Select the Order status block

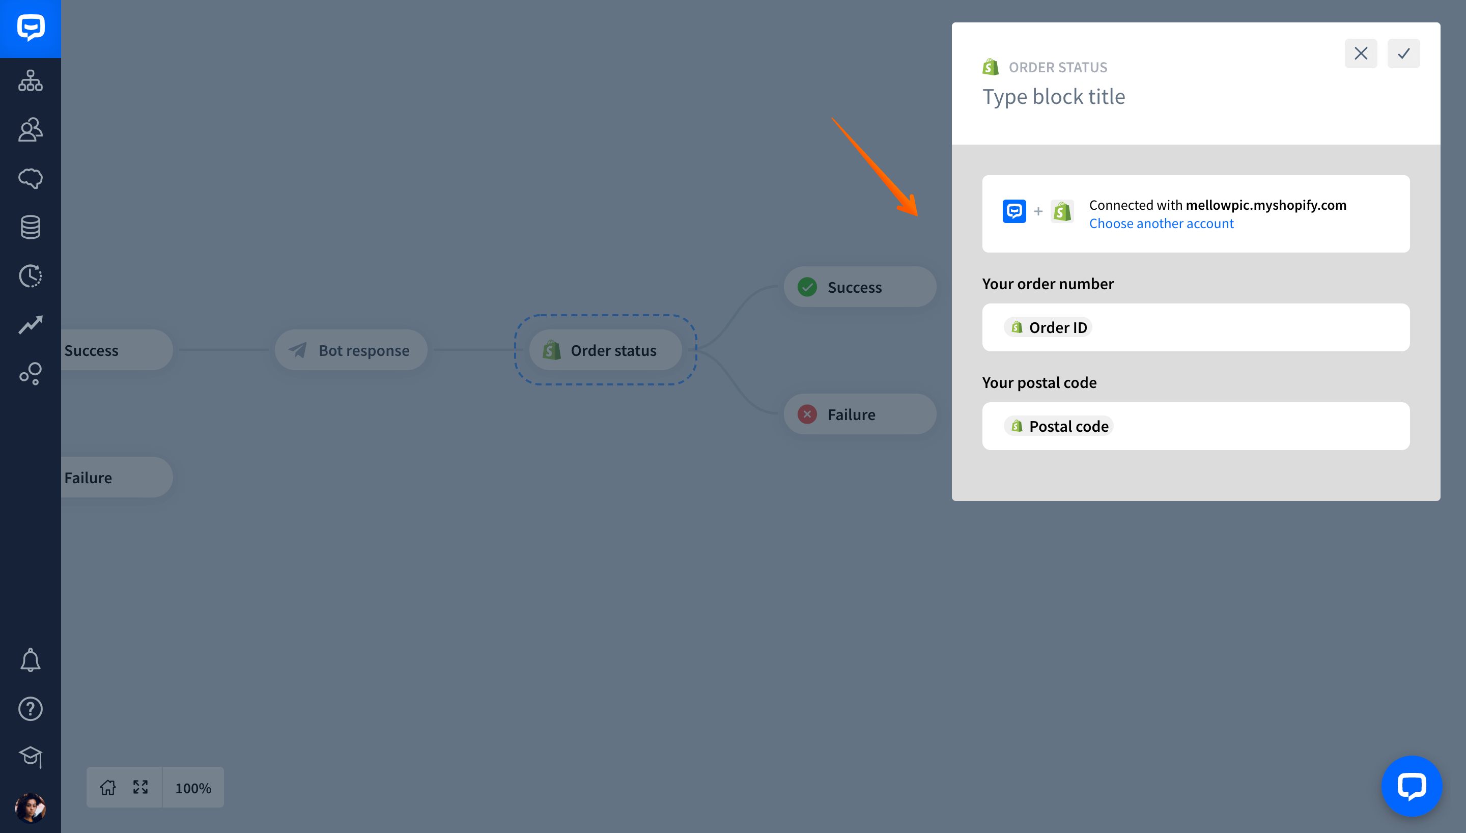606,350
